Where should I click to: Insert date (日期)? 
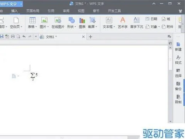[151, 19]
